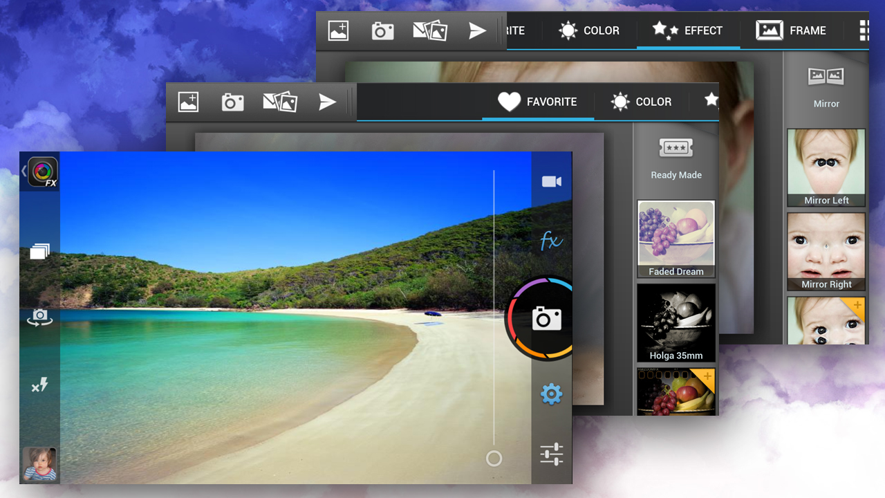Apply the Holga 35mm preset

(676, 323)
